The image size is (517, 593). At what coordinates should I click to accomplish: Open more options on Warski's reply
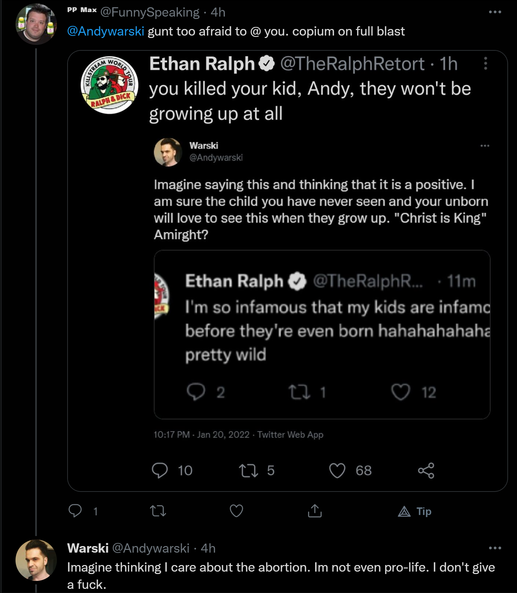495,548
